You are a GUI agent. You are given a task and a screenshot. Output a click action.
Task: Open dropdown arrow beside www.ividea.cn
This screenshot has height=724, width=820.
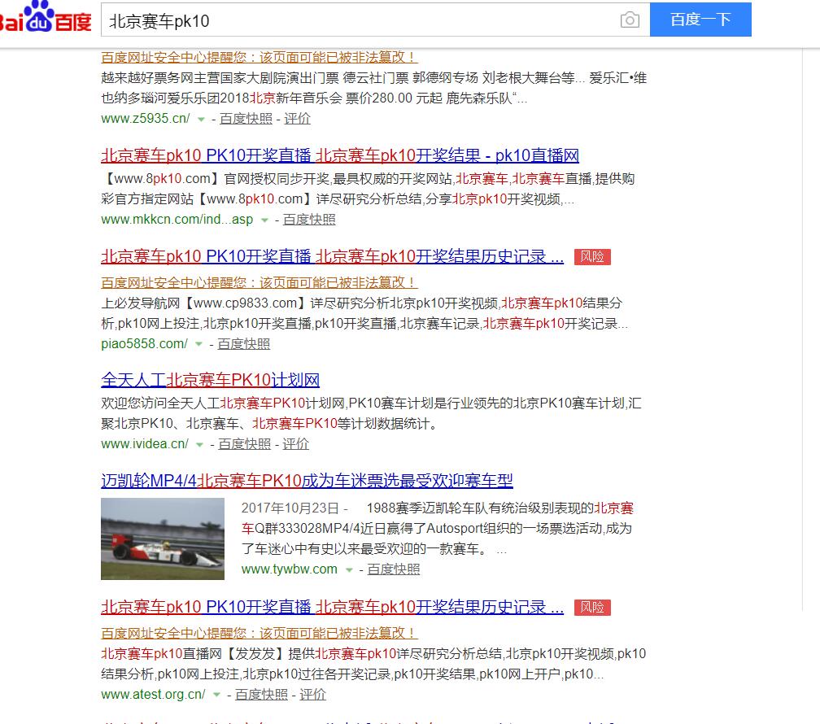click(199, 445)
